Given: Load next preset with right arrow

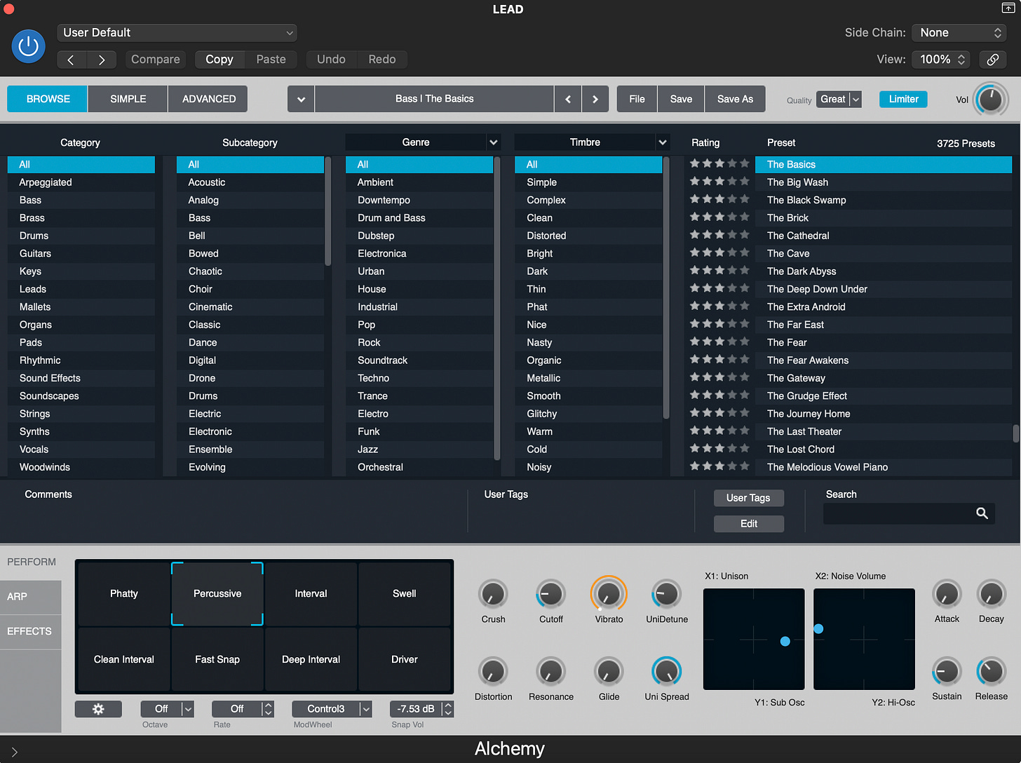Looking at the screenshot, I should (595, 99).
